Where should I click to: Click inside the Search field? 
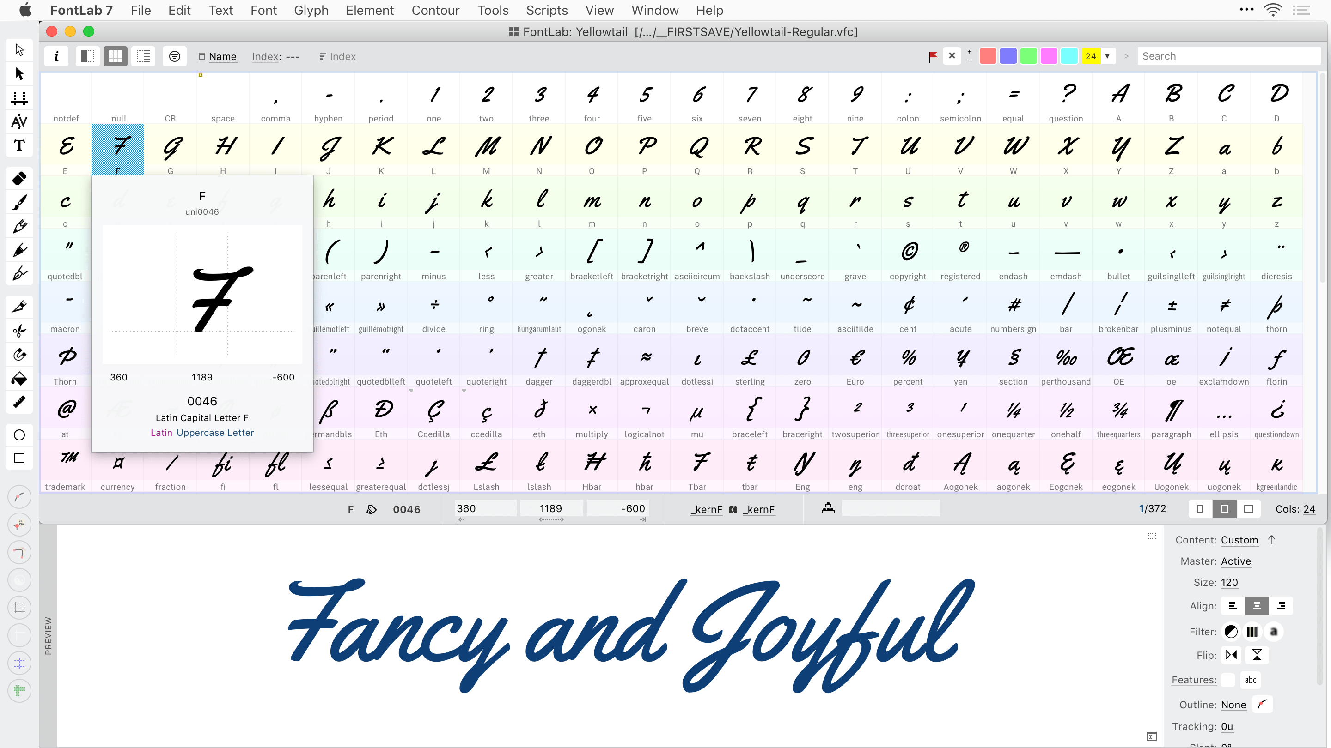(1230, 56)
